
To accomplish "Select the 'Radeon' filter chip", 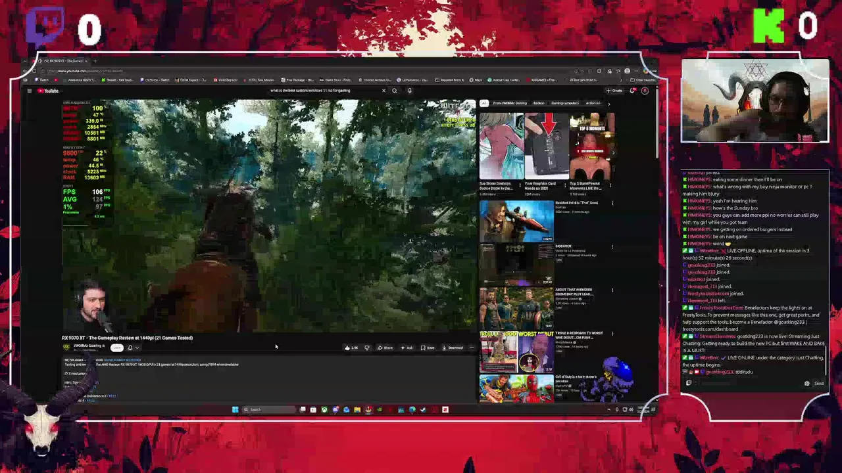I will 539,103.
